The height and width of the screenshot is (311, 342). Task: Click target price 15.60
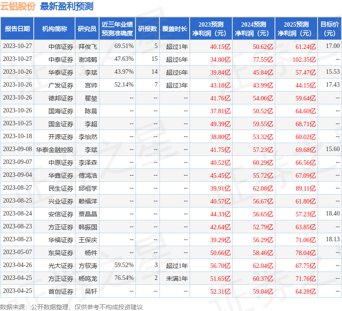pyautogui.click(x=333, y=149)
